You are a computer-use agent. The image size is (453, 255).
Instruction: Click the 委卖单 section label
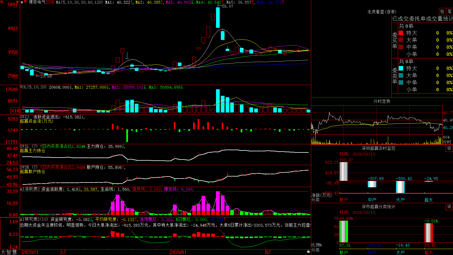point(395,76)
